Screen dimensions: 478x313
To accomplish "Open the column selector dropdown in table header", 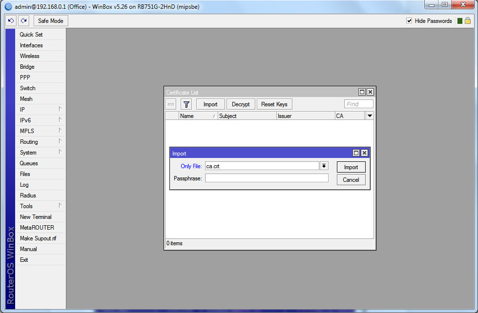I will tap(370, 116).
